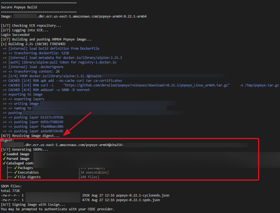Click the 'exporting to image' line

(22, 95)
